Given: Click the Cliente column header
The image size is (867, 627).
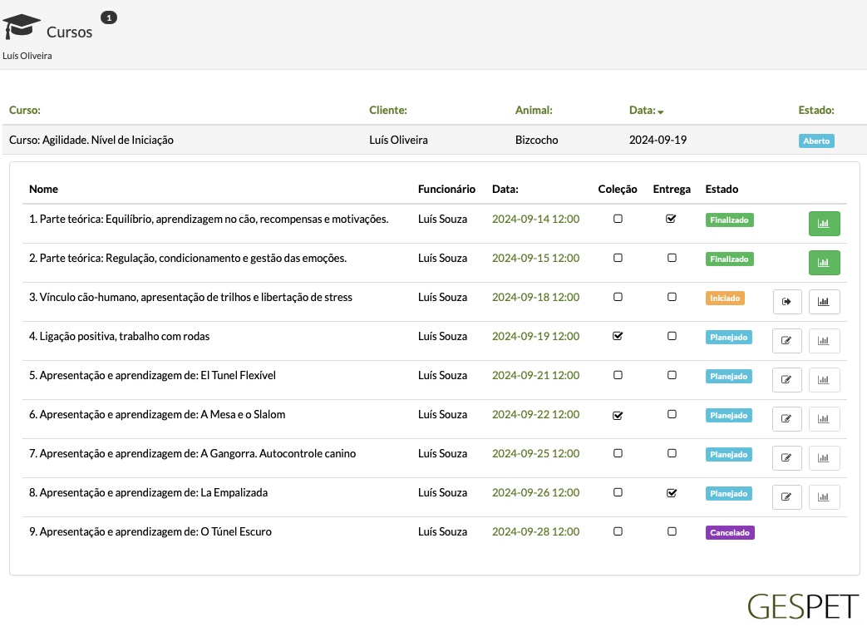Looking at the screenshot, I should [x=388, y=110].
